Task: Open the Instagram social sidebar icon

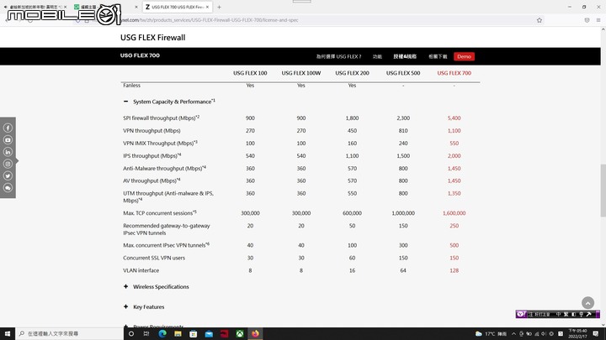Action: (8, 164)
